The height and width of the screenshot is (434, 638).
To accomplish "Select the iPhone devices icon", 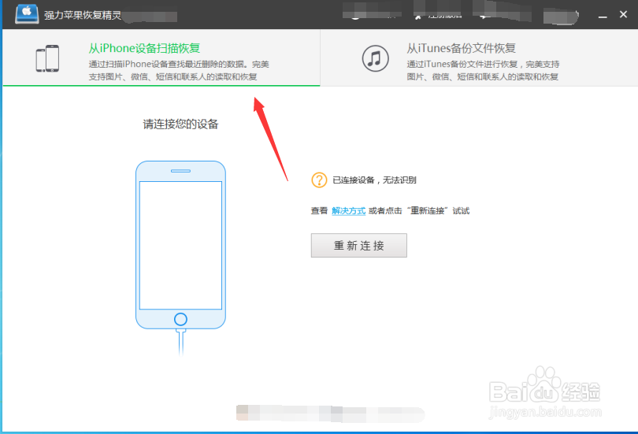I will (47, 58).
